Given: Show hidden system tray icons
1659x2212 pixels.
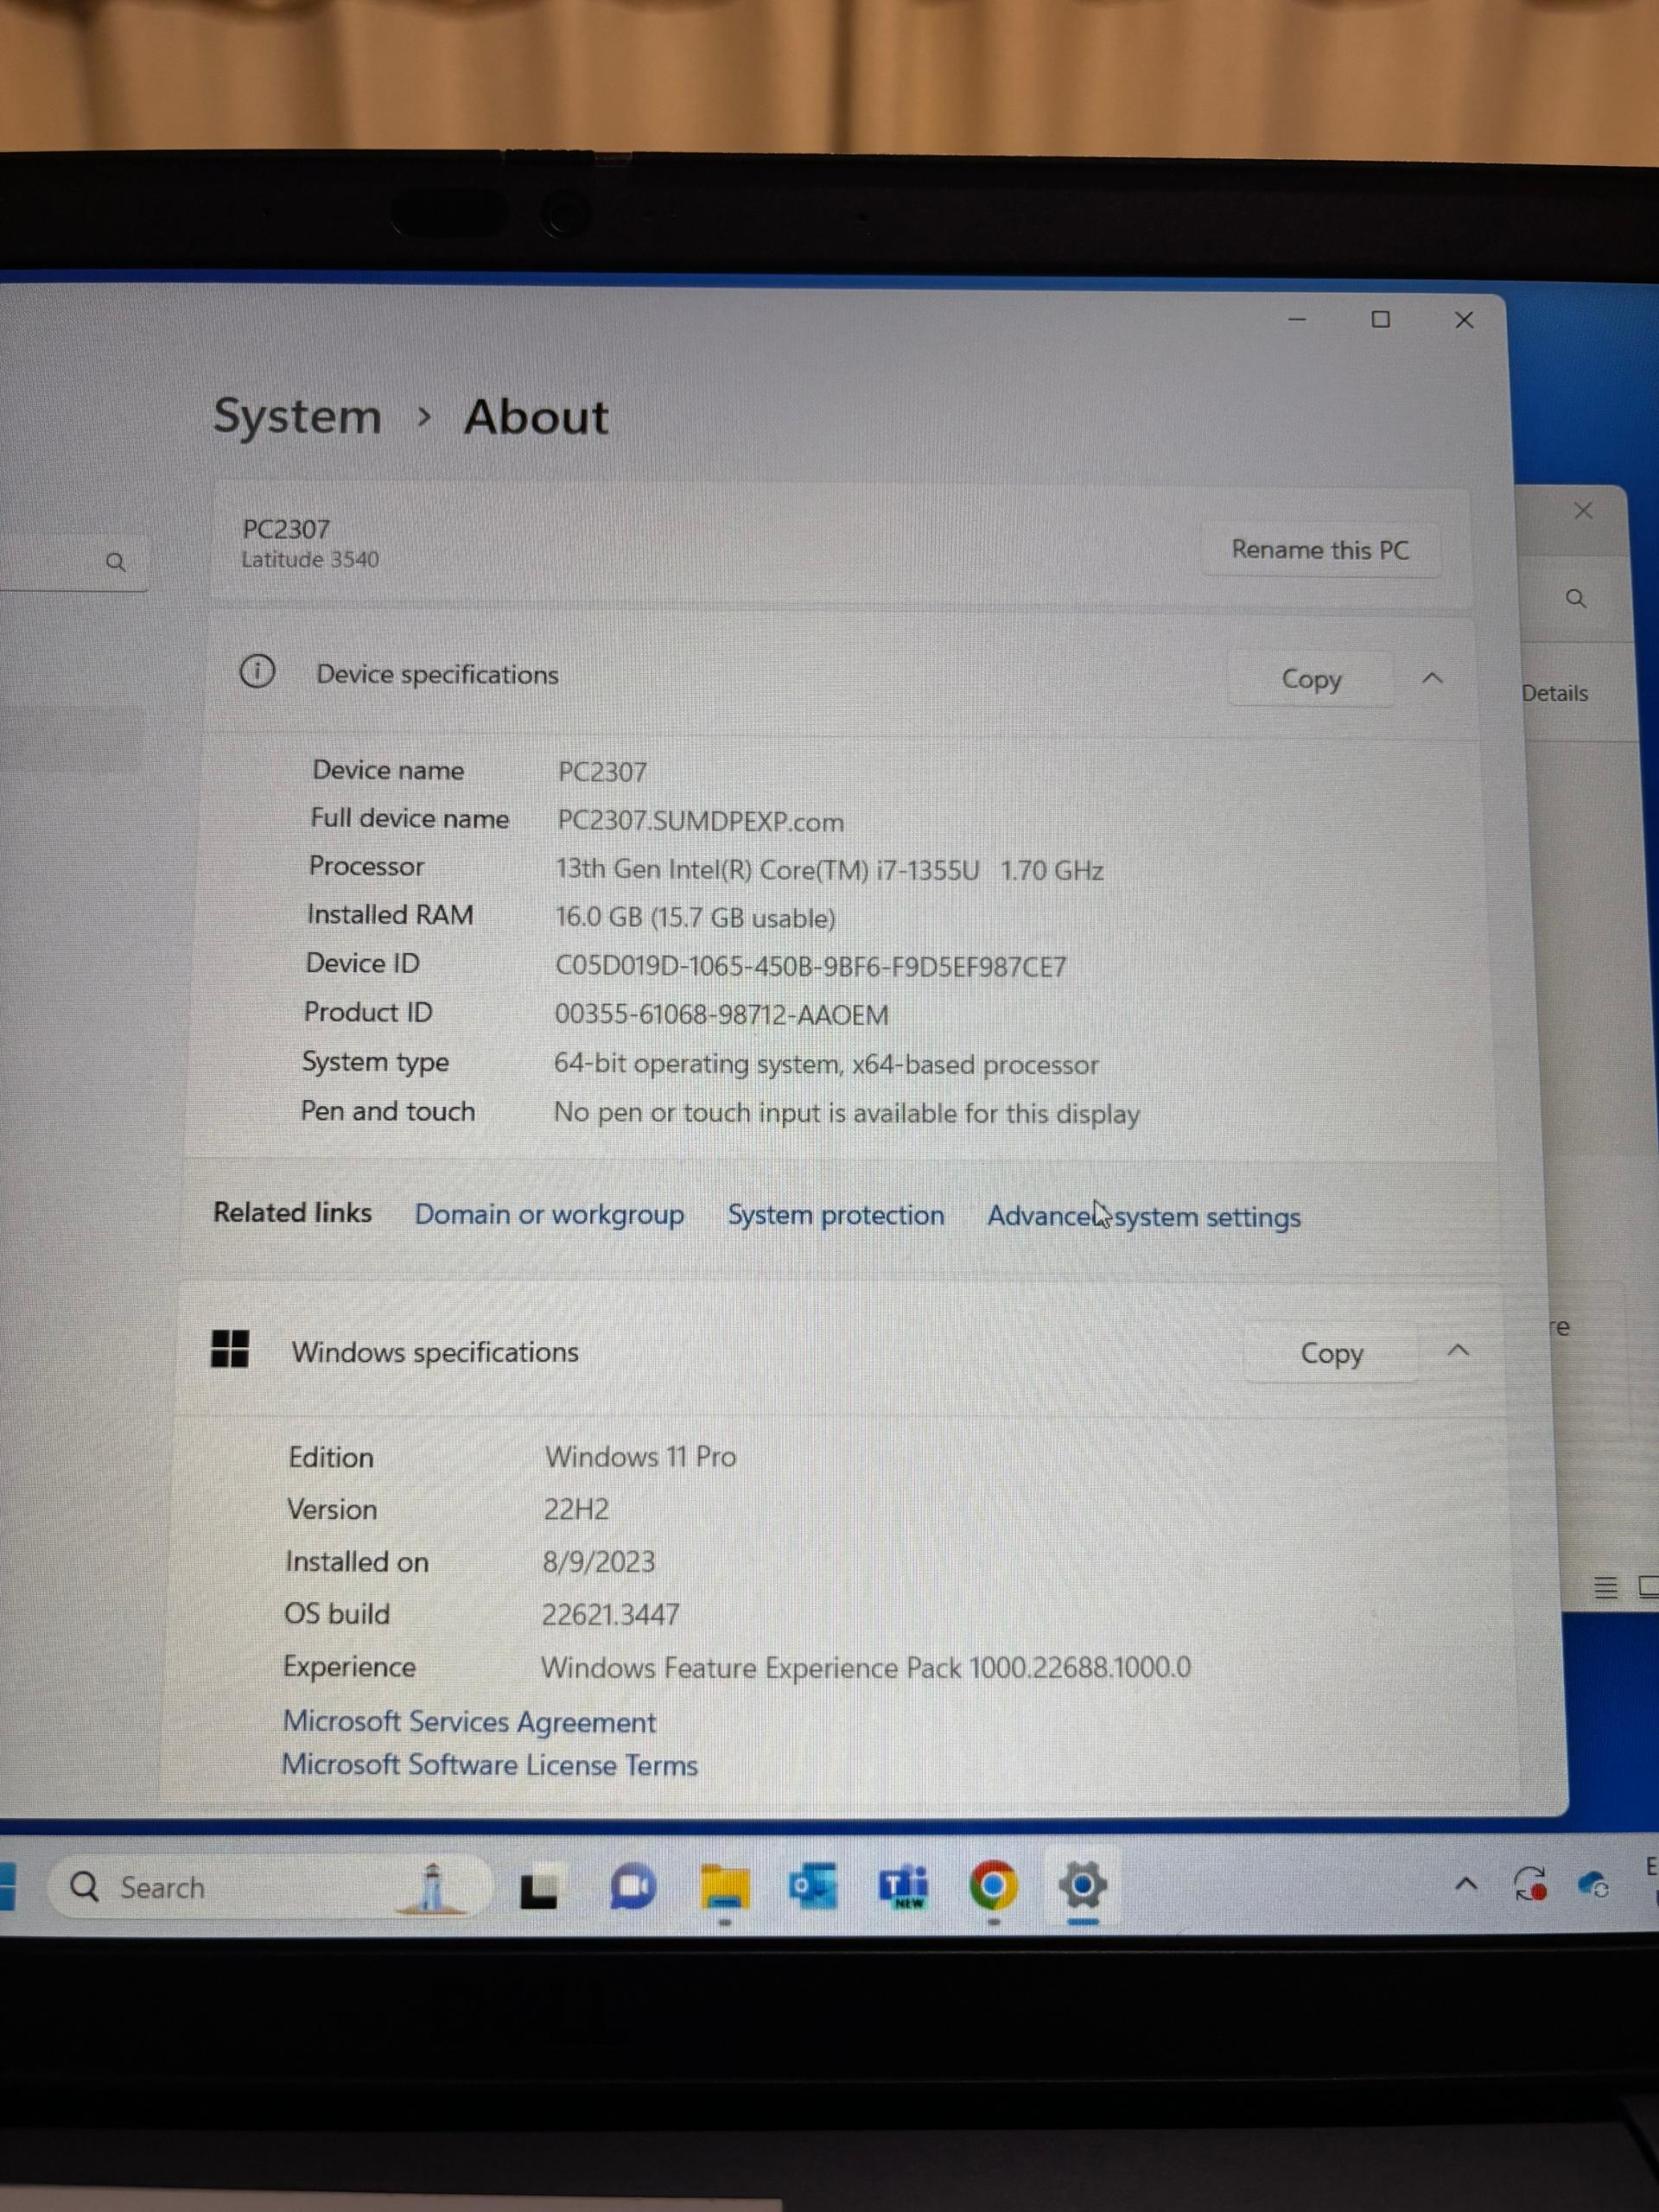Looking at the screenshot, I should [x=1466, y=1885].
